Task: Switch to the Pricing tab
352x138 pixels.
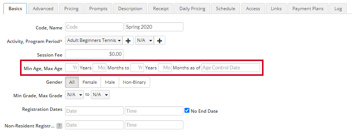Action: click(71, 9)
